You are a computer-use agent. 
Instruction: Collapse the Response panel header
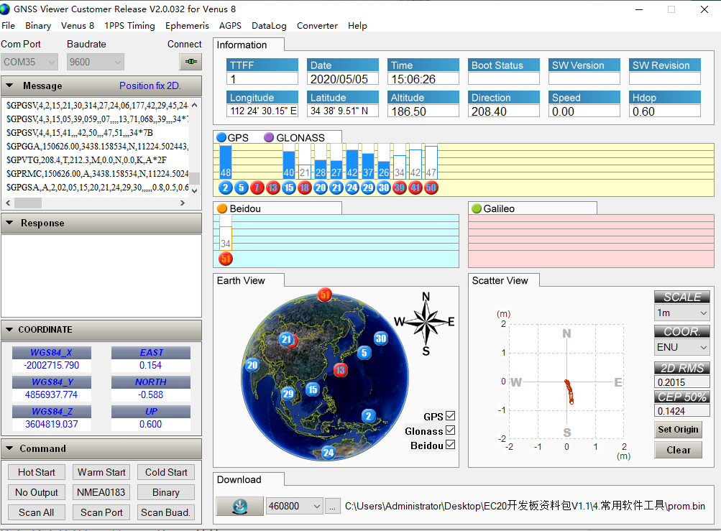point(101,223)
